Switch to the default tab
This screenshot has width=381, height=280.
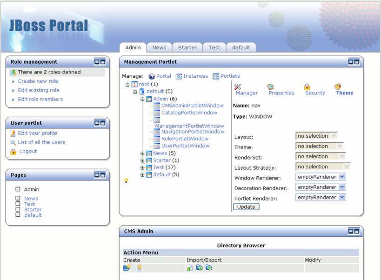[241, 47]
